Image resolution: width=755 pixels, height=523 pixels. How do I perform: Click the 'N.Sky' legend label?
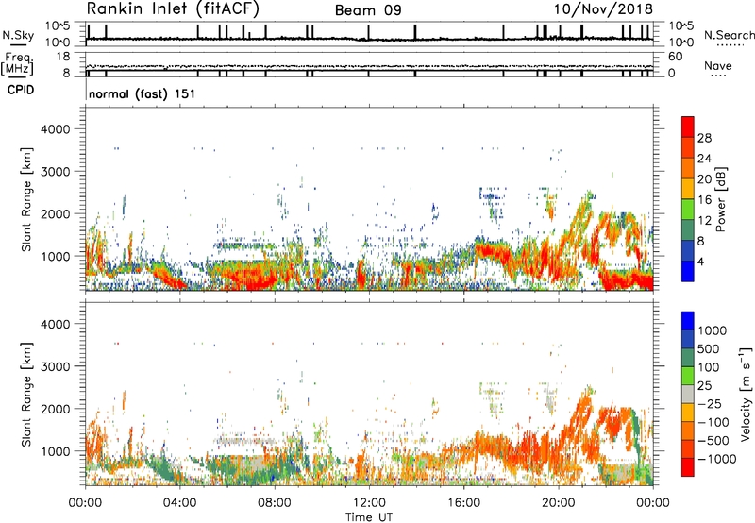tap(18, 35)
